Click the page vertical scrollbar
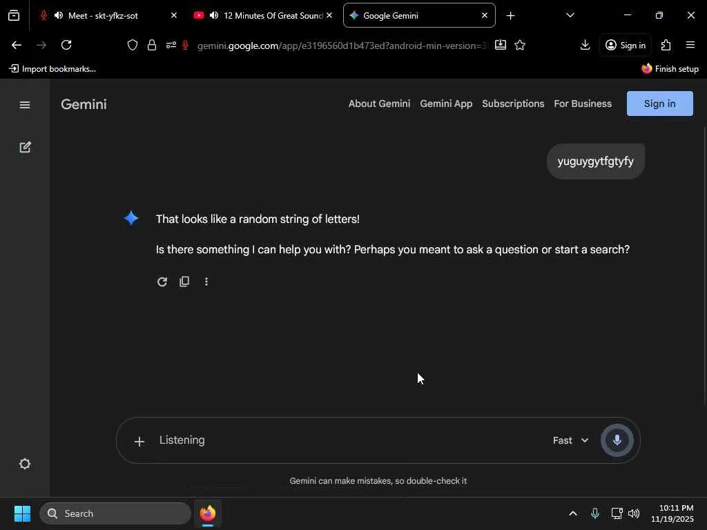Viewport: 707px width, 530px height. (x=705, y=266)
